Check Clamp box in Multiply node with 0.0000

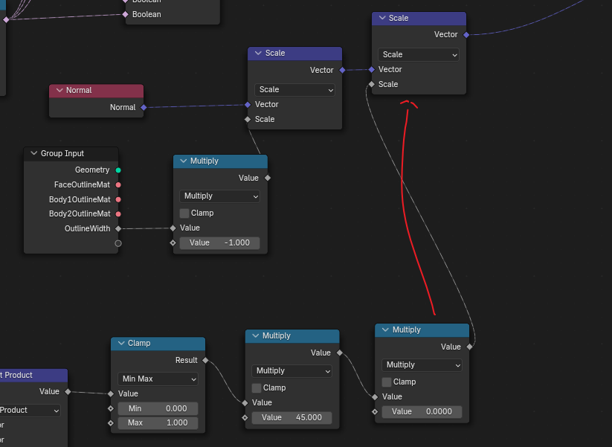pyautogui.click(x=387, y=382)
